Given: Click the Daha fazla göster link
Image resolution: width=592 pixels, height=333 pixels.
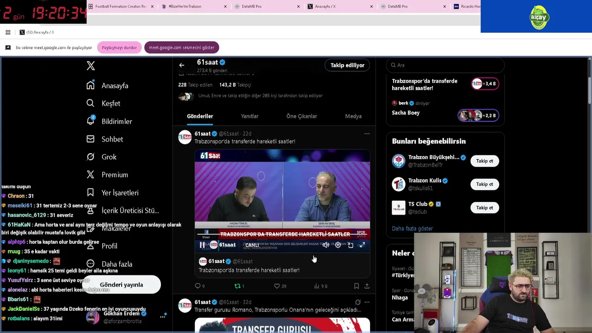Looking at the screenshot, I should 412,228.
